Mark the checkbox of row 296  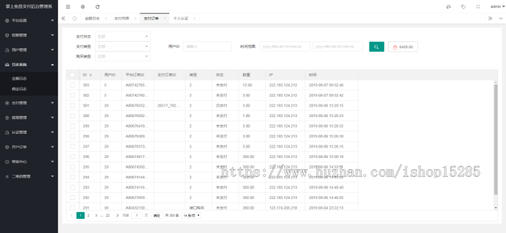click(x=73, y=157)
